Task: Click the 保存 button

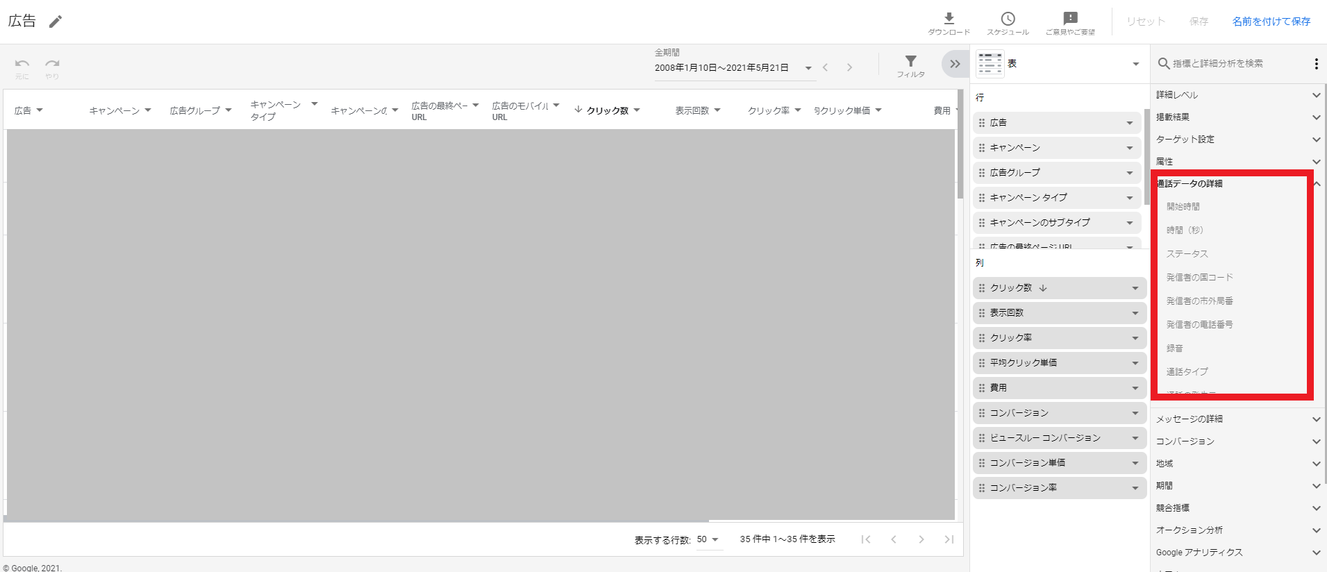Action: click(x=1199, y=22)
